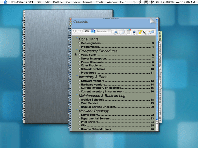Open the Network Problems entry
Screen dimensions: 198x148
coord(117,69)
